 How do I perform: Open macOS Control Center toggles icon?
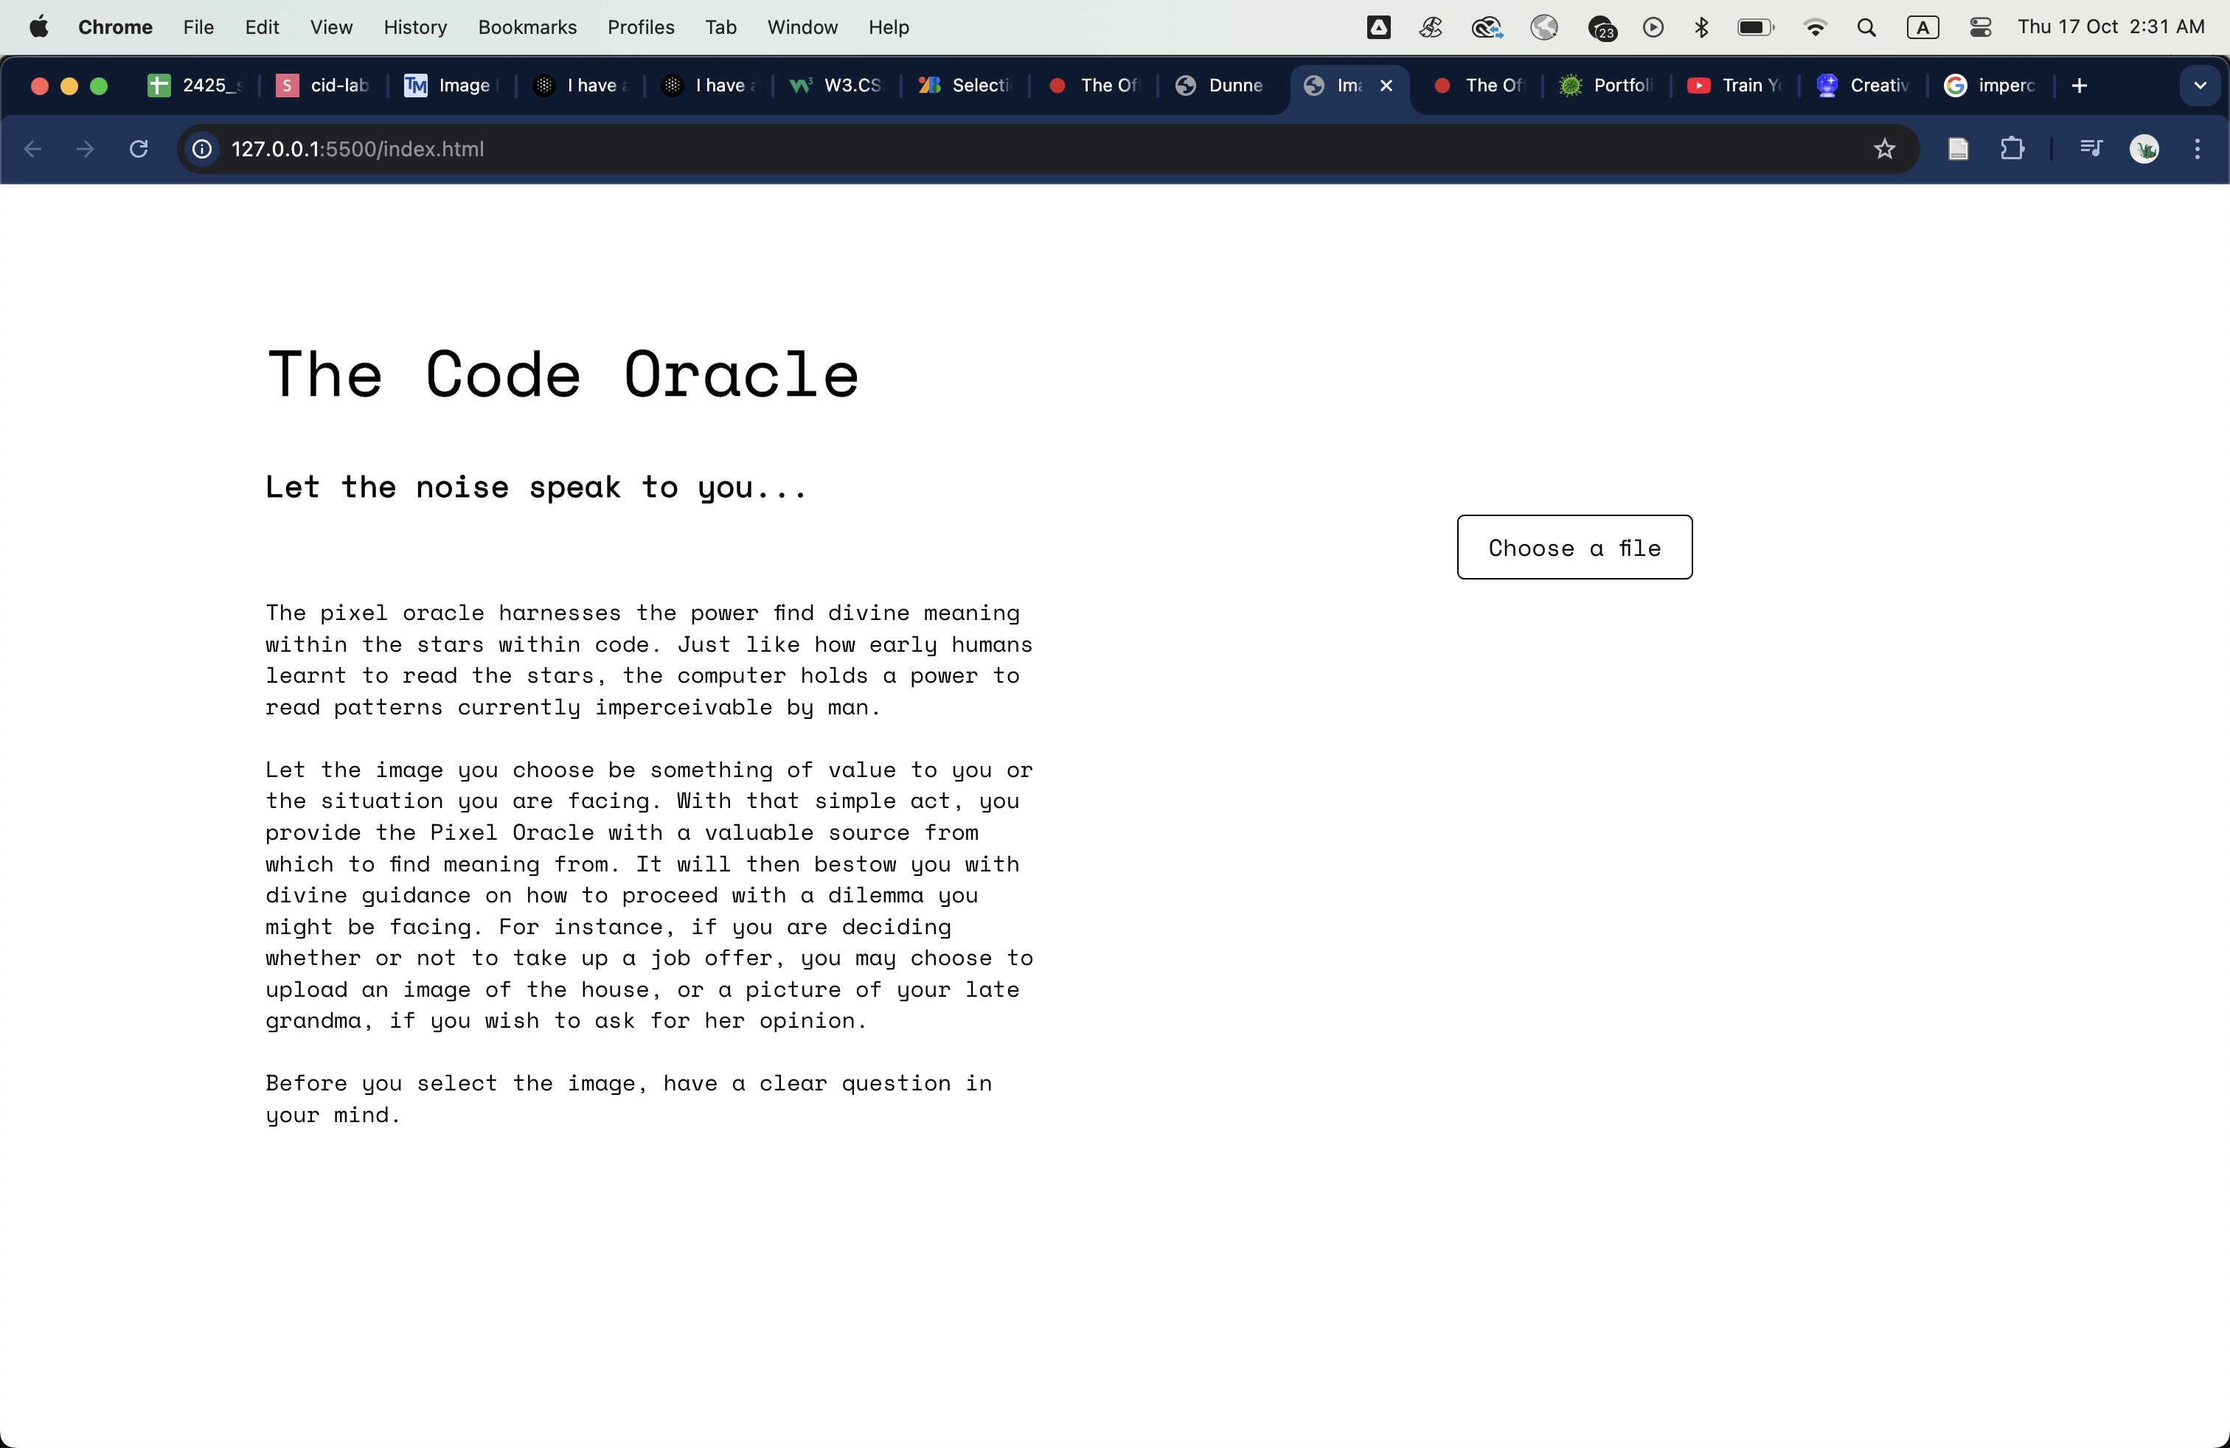click(1980, 27)
